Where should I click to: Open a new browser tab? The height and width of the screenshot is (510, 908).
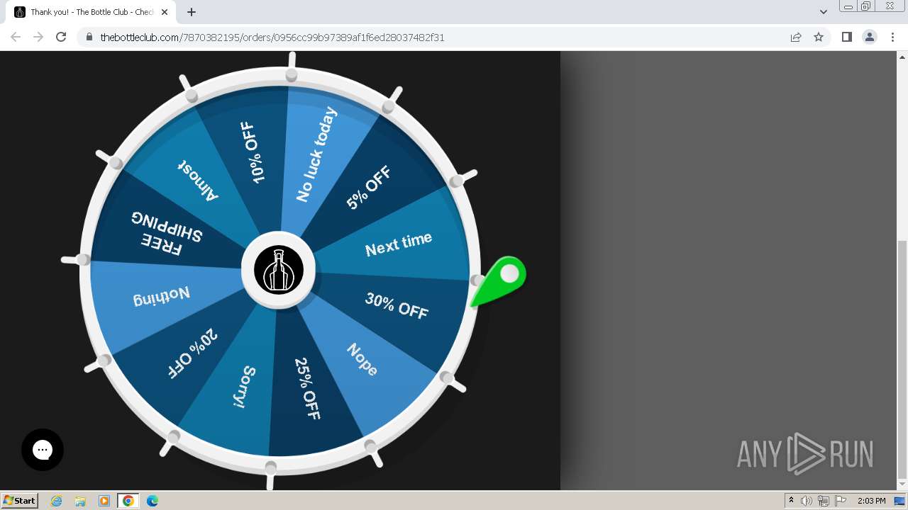(192, 12)
